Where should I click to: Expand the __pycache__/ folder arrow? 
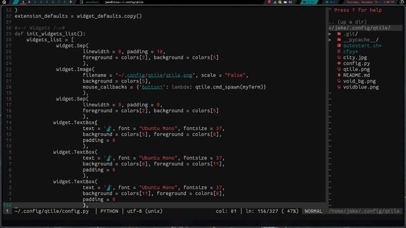330,40
